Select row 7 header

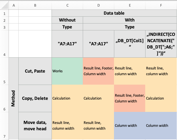pyautogui.click(x=4, y=126)
